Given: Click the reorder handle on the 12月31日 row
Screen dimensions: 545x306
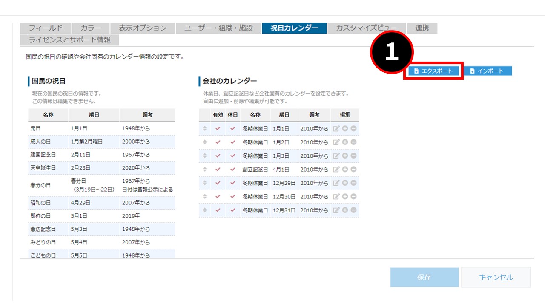Looking at the screenshot, I should (204, 210).
